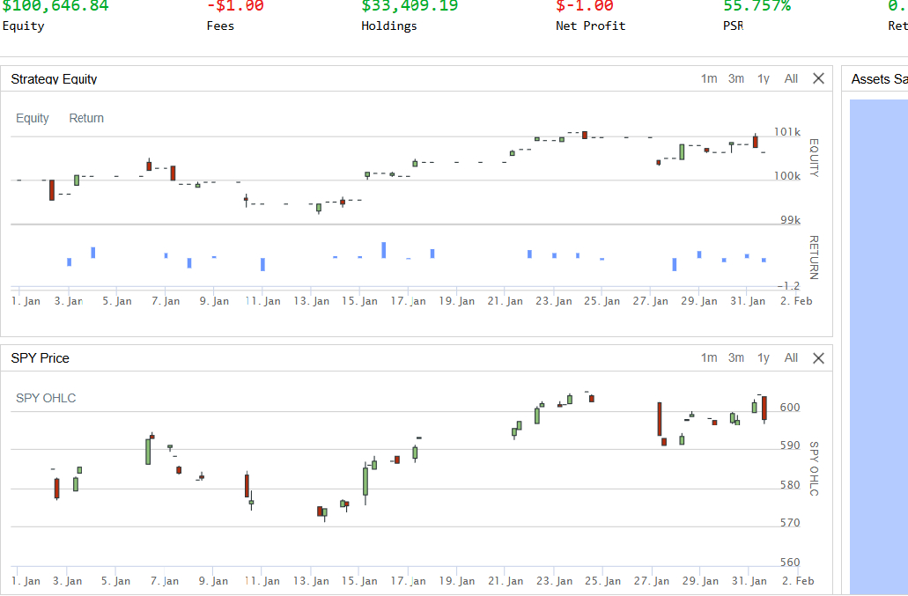
Task: Close the SPY Price chart panel
Action: pos(818,357)
